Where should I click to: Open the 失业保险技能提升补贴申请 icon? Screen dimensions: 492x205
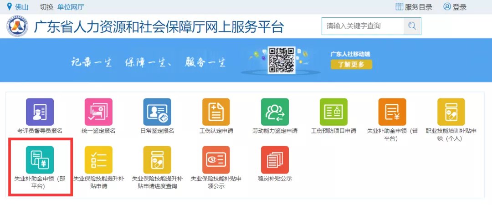point(98,160)
